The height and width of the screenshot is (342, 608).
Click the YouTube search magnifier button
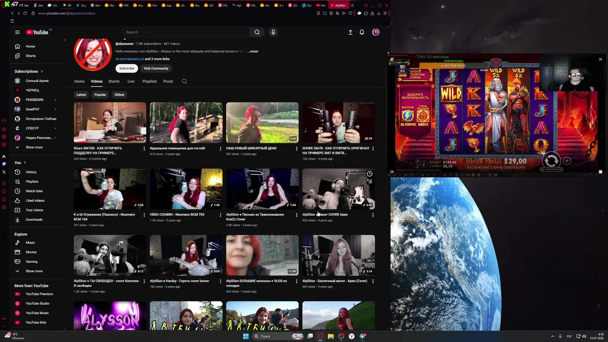(257, 32)
